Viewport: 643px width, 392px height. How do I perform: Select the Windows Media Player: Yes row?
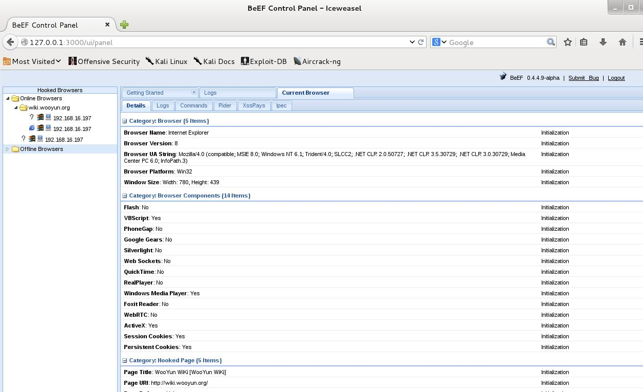pyautogui.click(x=382, y=293)
